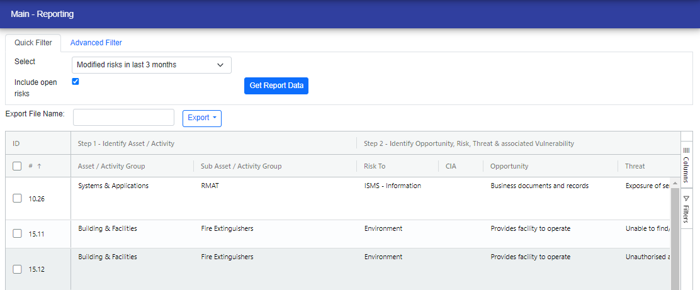Sort by Sub Asset / Activity Group column
Image resolution: width=700 pixels, height=290 pixels.
tap(241, 166)
